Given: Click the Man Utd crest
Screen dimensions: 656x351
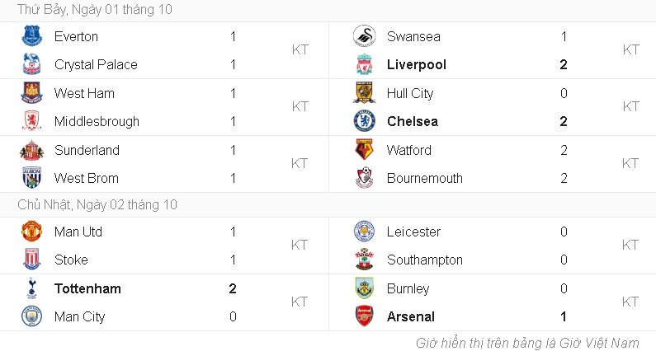Looking at the screenshot, I should [31, 232].
